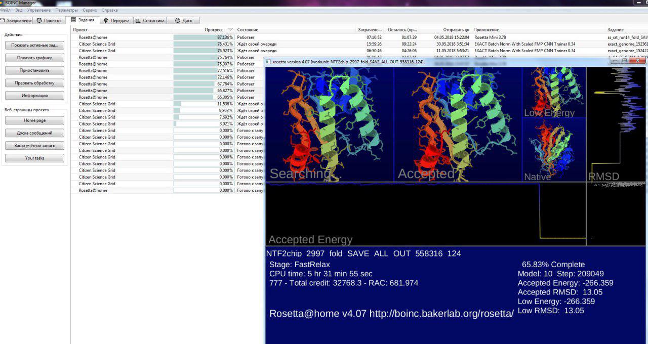Open the project Home page button
The height and width of the screenshot is (344, 648).
[x=34, y=120]
